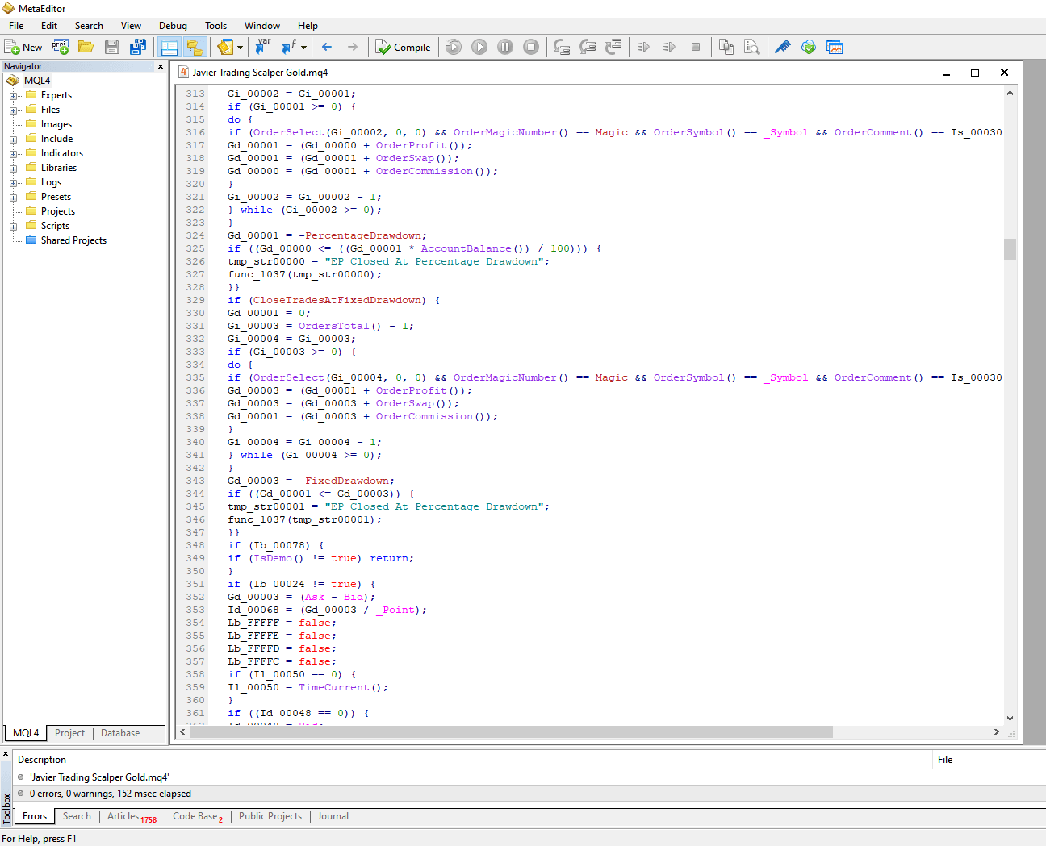Screen dimensions: 1046x846
Task: Open the Tools menu
Action: click(x=215, y=26)
